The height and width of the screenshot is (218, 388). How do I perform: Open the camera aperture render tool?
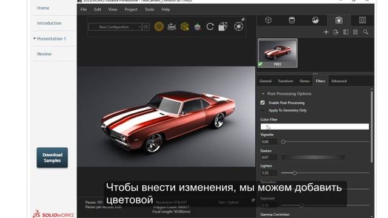tap(238, 27)
